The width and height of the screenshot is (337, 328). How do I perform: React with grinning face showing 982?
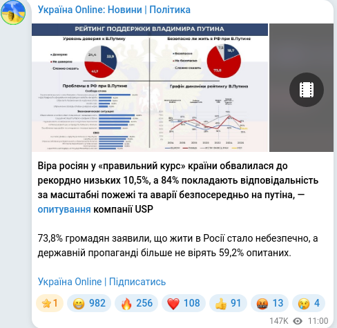pos(89,303)
